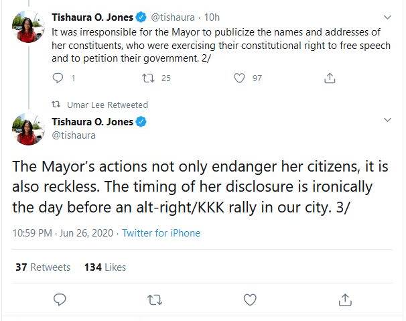Image resolution: width=406 pixels, height=321 pixels.
Task: Open the first tweet's more options chevron
Action: 387,16
